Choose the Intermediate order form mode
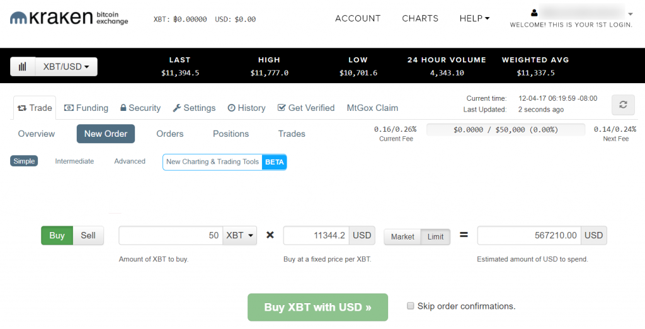645x329 pixels. [x=74, y=161]
